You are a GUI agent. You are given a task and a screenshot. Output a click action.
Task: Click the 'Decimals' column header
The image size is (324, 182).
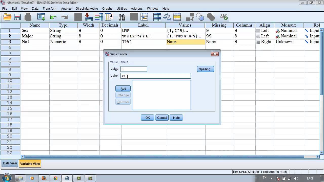pos(110,25)
